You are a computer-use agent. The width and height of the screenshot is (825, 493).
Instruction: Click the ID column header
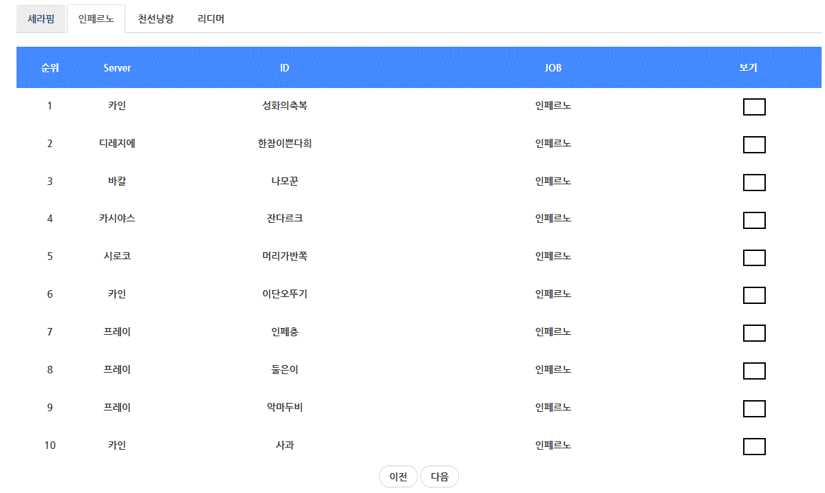pyautogui.click(x=285, y=68)
